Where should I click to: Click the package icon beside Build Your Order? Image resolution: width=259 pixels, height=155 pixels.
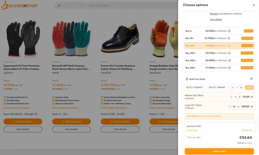point(187,79)
